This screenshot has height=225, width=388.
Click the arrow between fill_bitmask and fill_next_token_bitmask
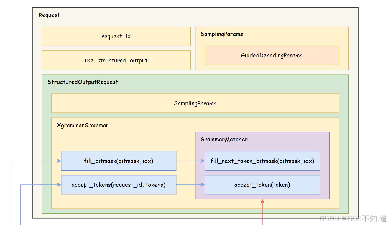point(190,161)
